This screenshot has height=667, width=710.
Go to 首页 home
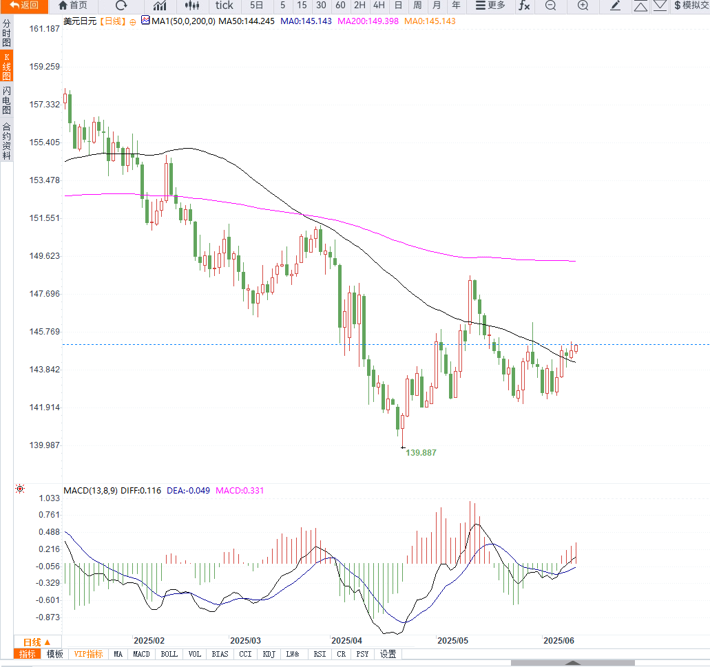(74, 6)
